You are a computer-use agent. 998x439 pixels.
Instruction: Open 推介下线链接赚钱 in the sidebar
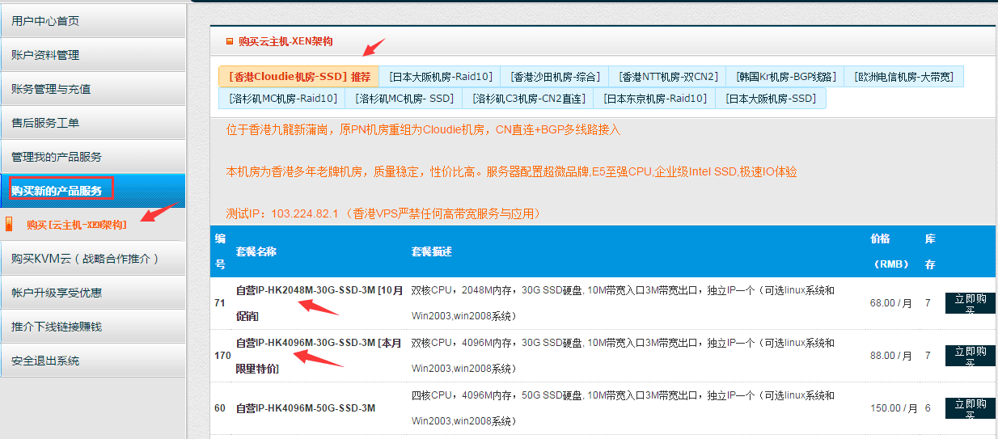pyautogui.click(x=57, y=327)
